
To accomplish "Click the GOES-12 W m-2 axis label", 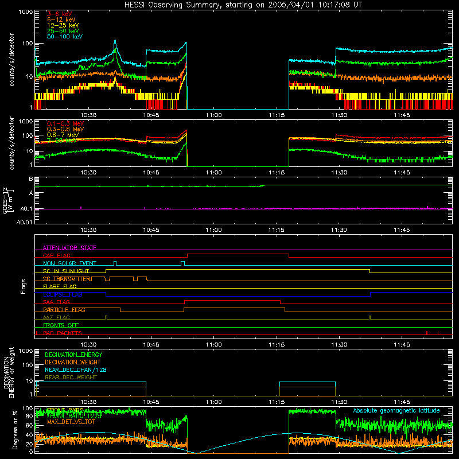I will 8,200.
